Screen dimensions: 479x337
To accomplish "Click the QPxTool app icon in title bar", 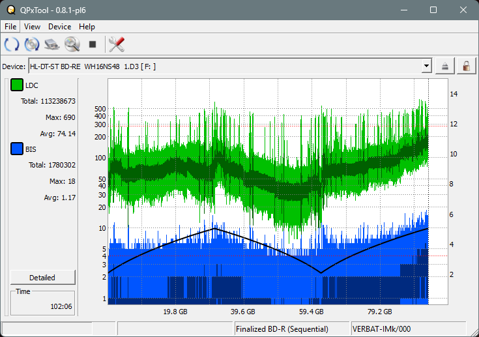I will pos(11,10).
